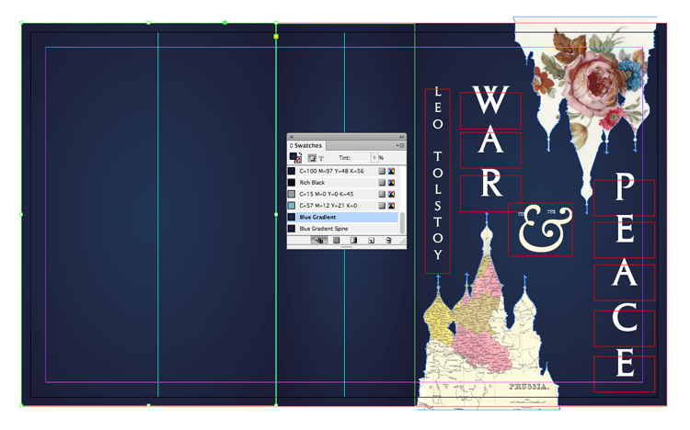The height and width of the screenshot is (430, 690).
Task: Click Formatting affects text T icon
Action: [321, 158]
